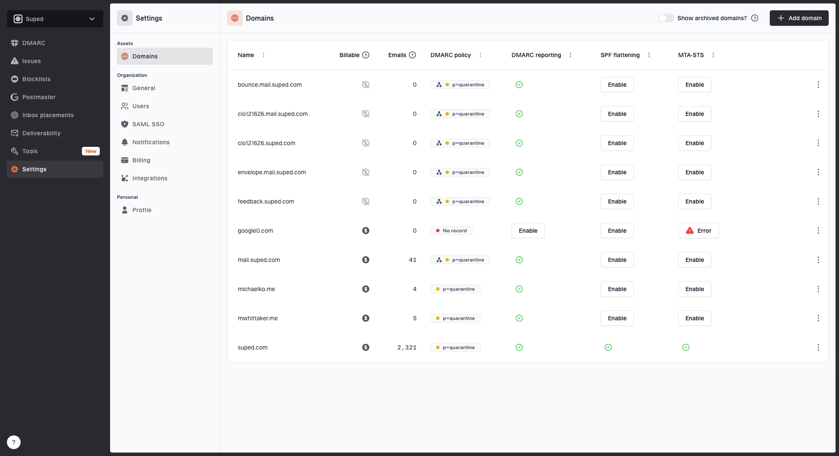Click the Add domain button
The height and width of the screenshot is (456, 839).
(x=799, y=18)
